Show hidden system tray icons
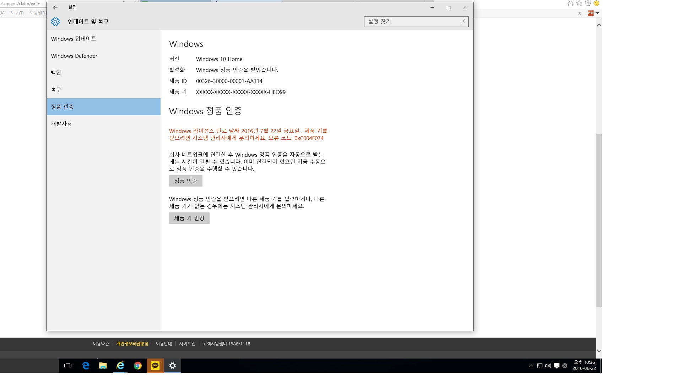 (x=531, y=366)
